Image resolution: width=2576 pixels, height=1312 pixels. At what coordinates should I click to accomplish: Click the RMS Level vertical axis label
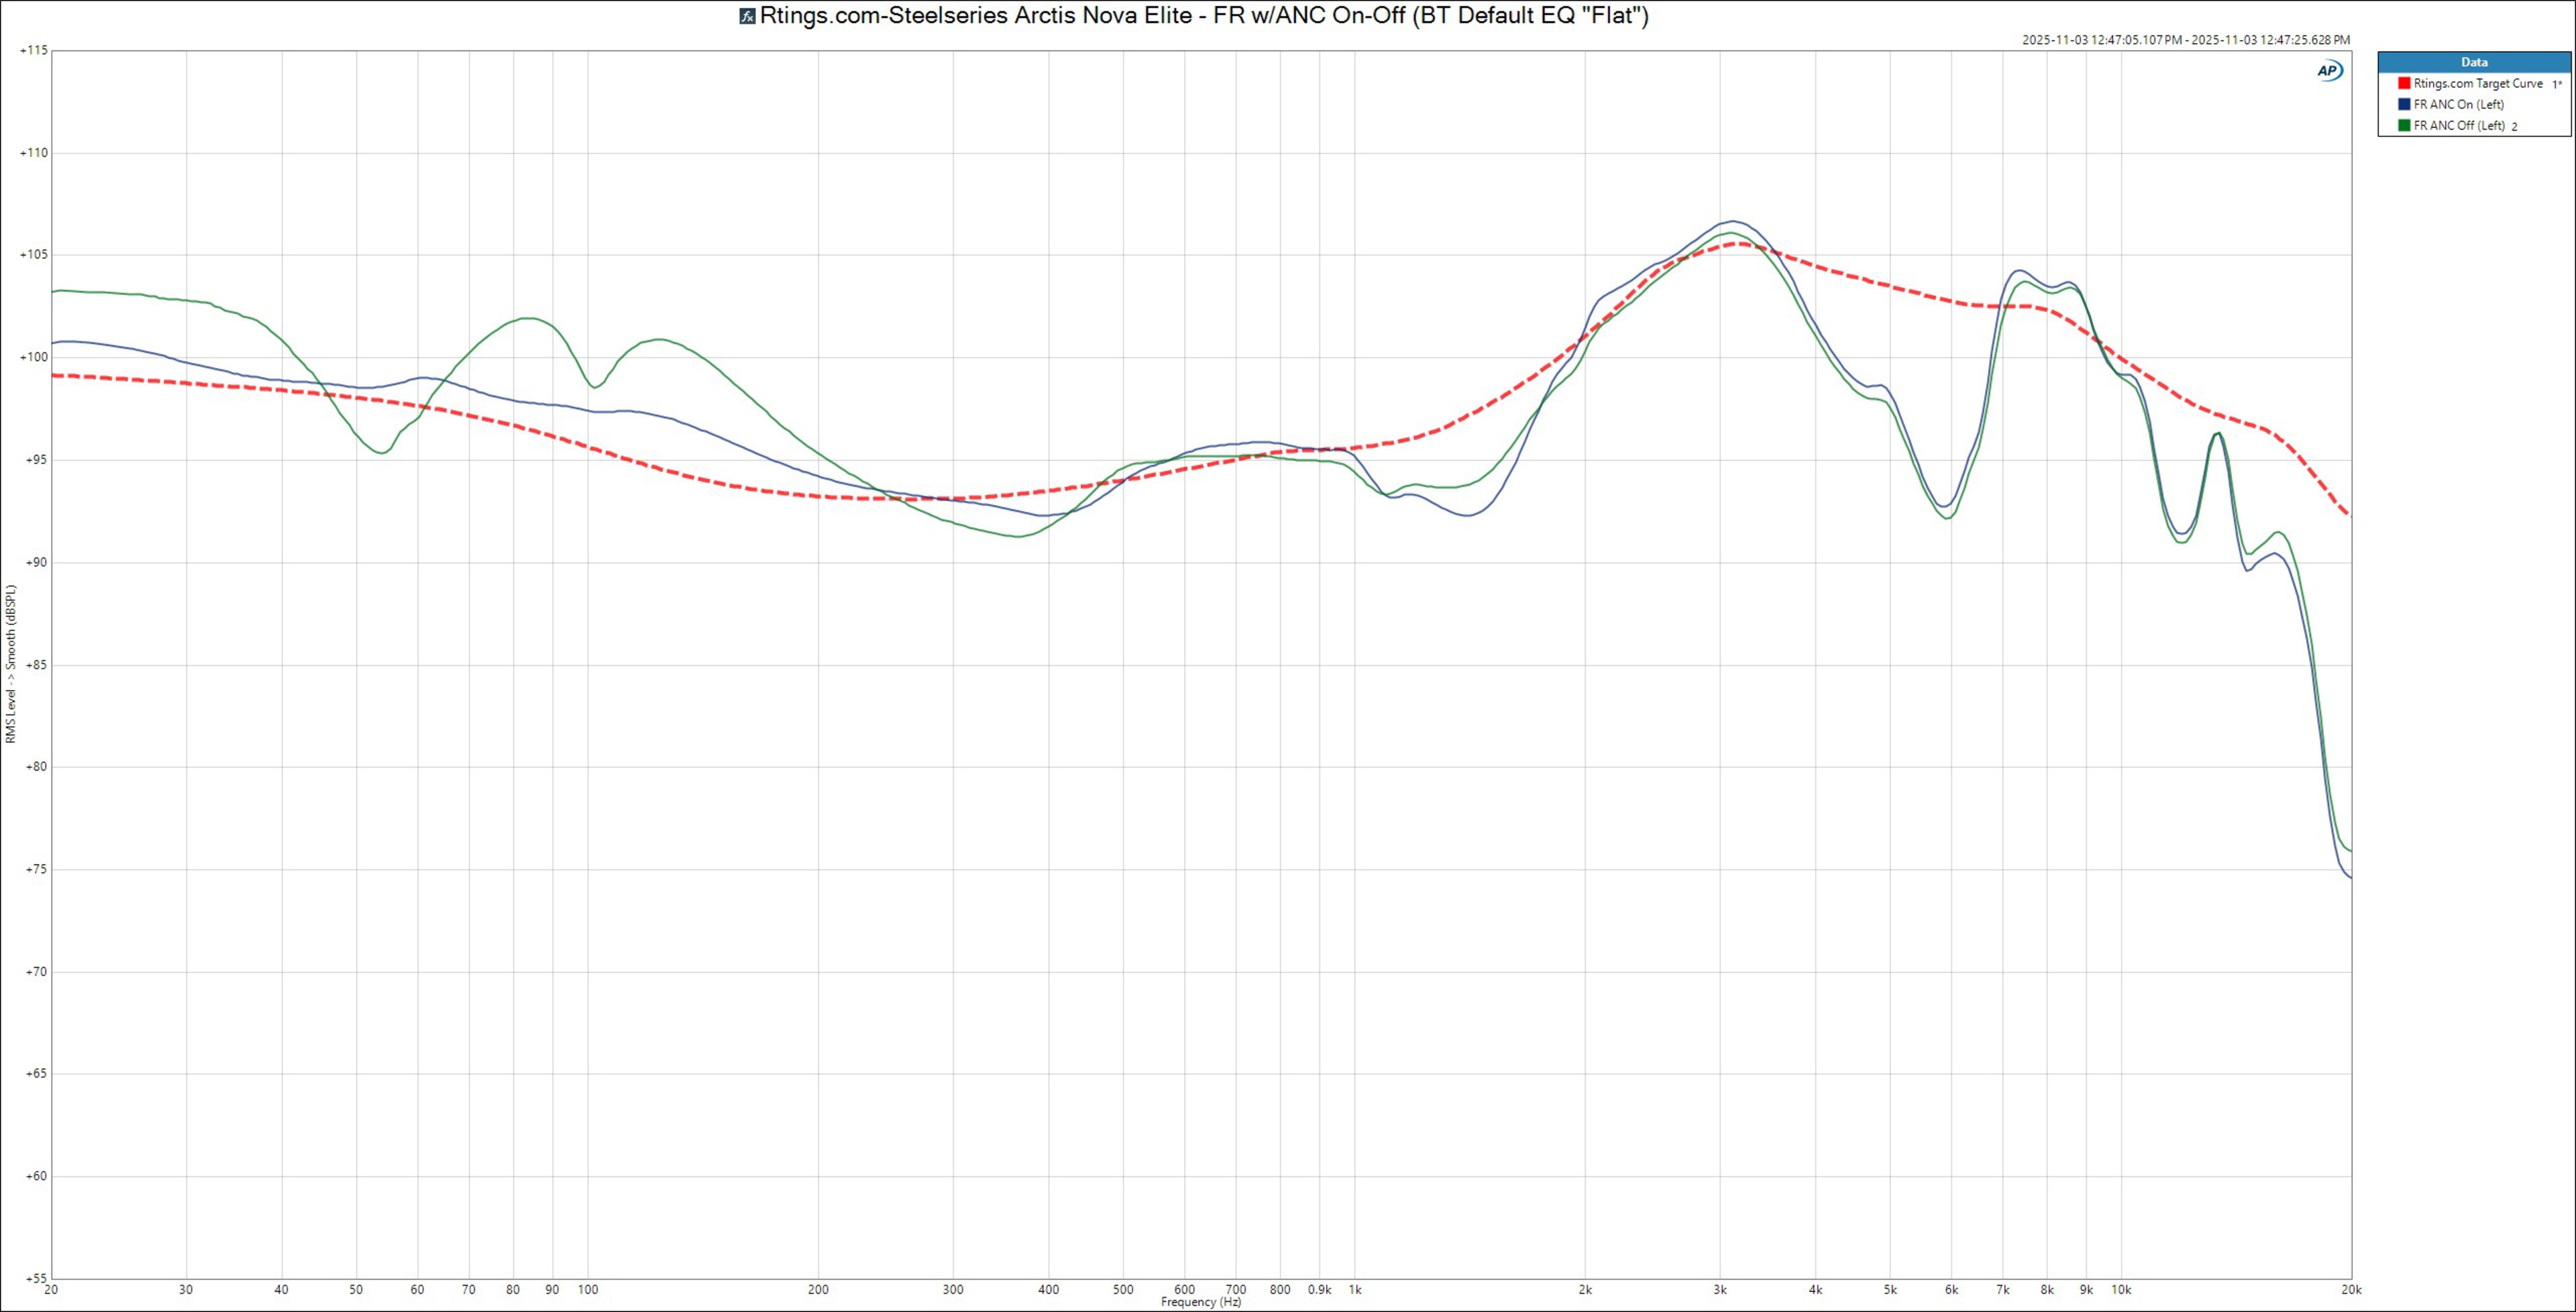(x=11, y=664)
